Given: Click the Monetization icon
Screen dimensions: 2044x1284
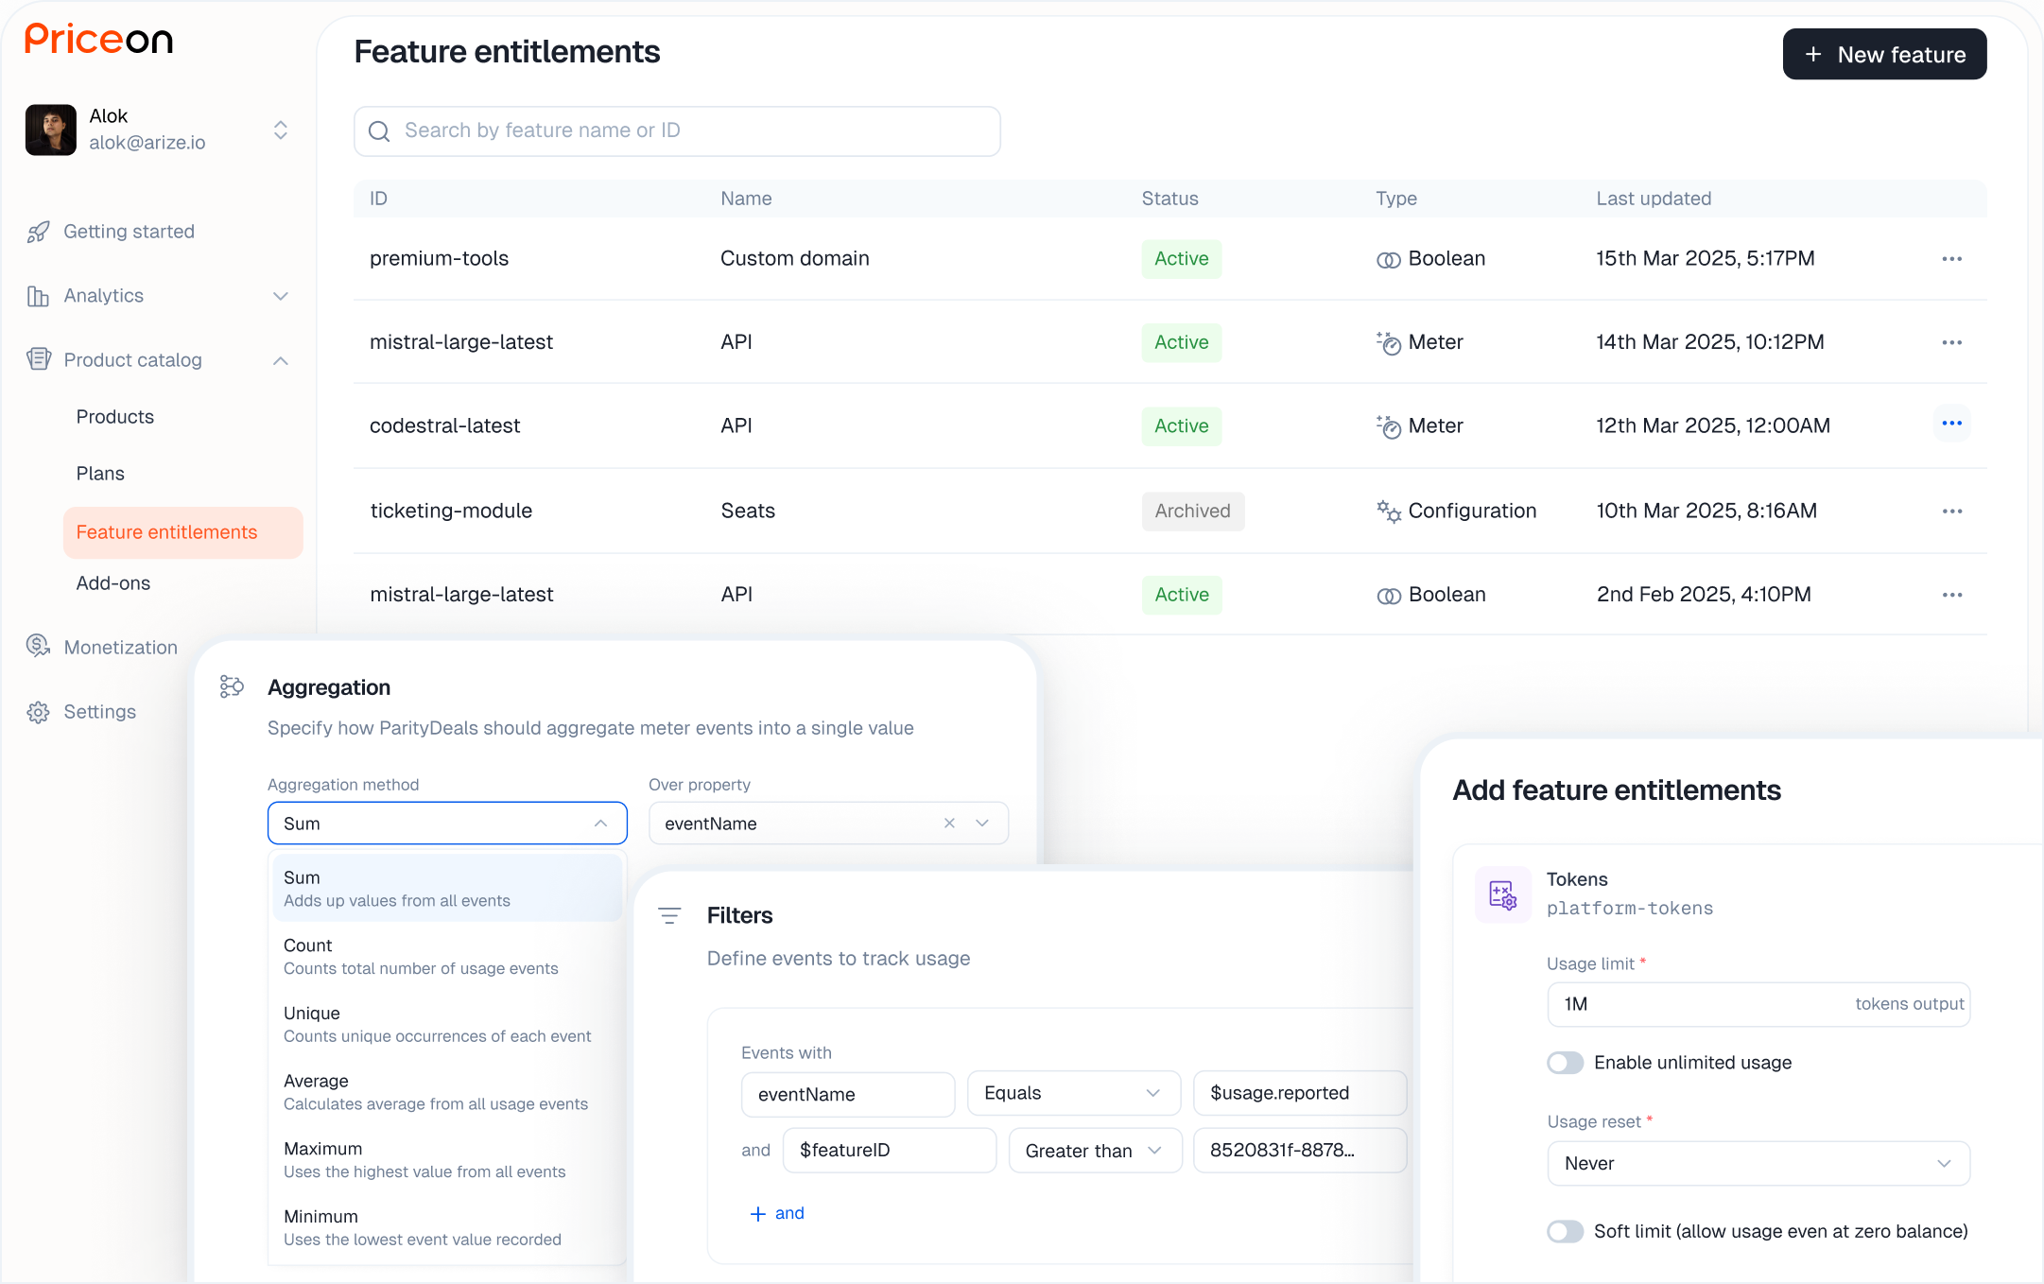Looking at the screenshot, I should click(x=38, y=647).
